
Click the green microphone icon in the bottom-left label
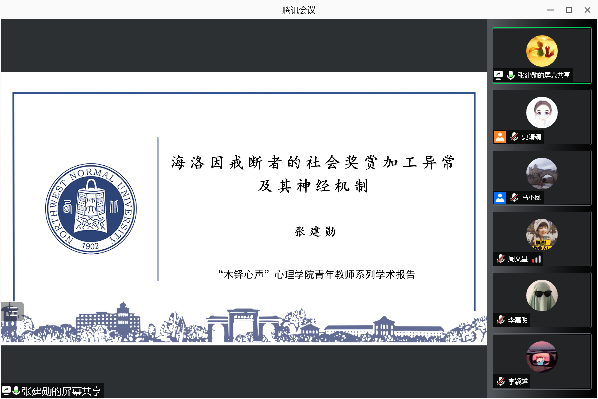(16, 391)
